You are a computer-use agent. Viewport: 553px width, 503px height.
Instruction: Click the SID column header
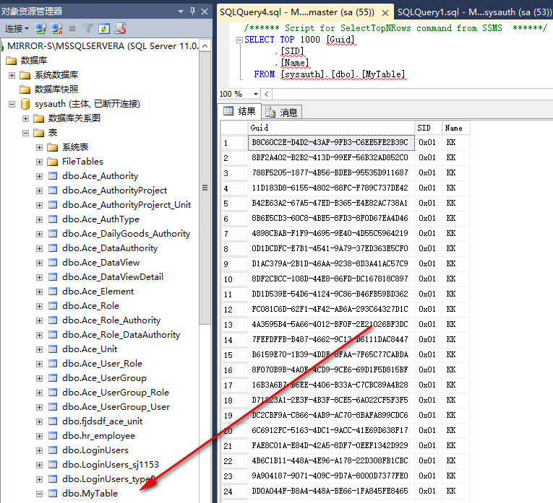pos(429,128)
